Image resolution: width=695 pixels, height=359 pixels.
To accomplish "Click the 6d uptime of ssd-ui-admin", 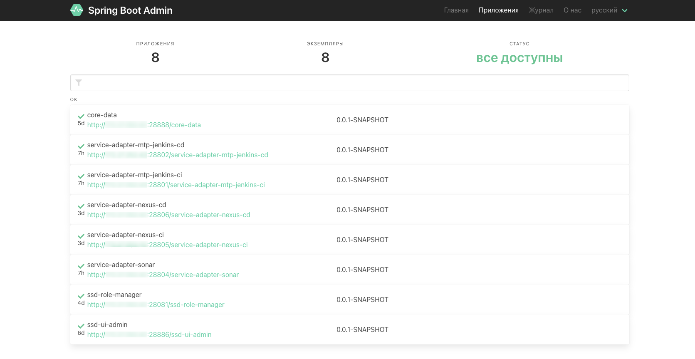I will pyautogui.click(x=81, y=333).
